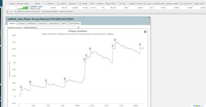Screen dimensions: 206x107
Task: Click the € marker near tournament 200
Action: point(30,82)
